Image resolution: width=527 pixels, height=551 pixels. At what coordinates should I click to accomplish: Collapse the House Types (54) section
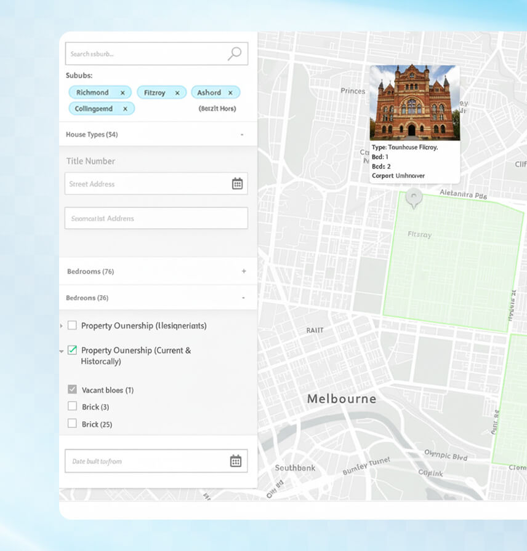[242, 135]
